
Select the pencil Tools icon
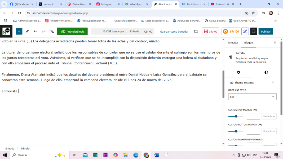click(27, 31)
